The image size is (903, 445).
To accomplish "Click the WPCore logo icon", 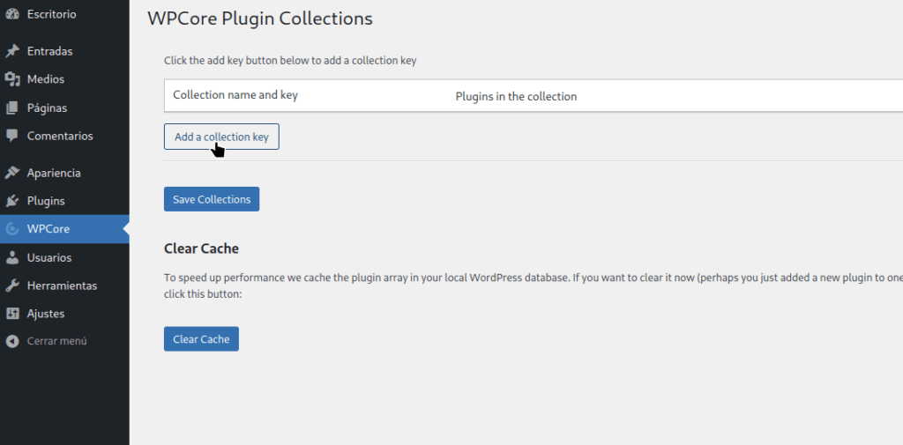I will coord(12,229).
